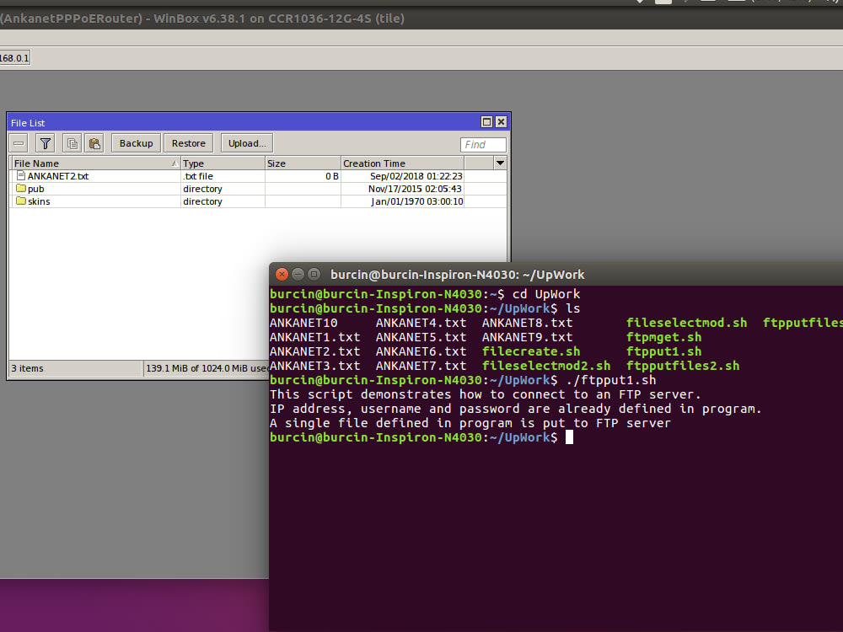
Task: Select the ANKANET2.txt file icon
Action: point(21,176)
